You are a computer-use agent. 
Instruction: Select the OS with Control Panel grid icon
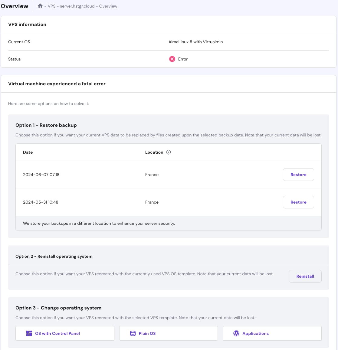pyautogui.click(x=29, y=333)
